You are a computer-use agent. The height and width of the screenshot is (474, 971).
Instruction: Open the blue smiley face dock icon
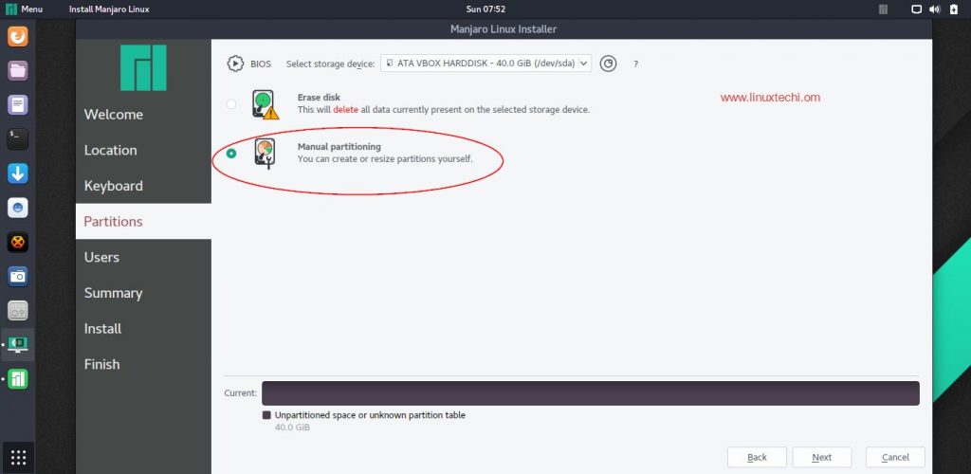[17, 208]
